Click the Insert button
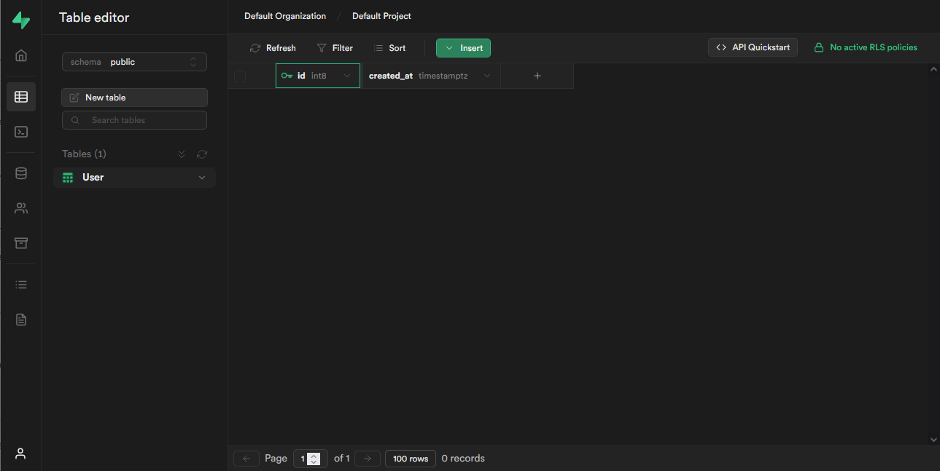This screenshot has width=940, height=471. click(463, 47)
